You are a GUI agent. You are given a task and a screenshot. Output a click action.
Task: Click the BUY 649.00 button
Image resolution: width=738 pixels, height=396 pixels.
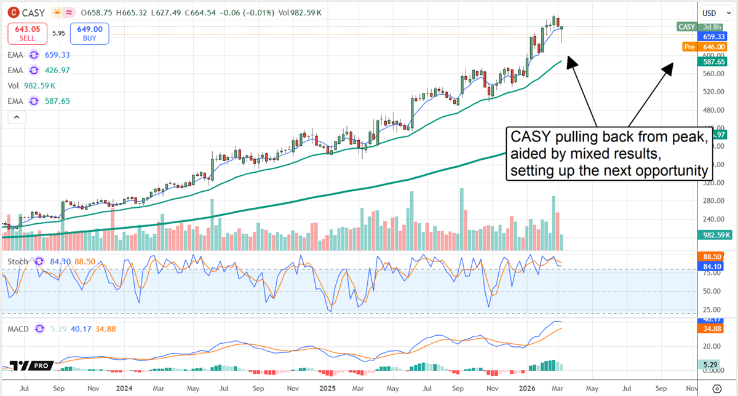[90, 33]
